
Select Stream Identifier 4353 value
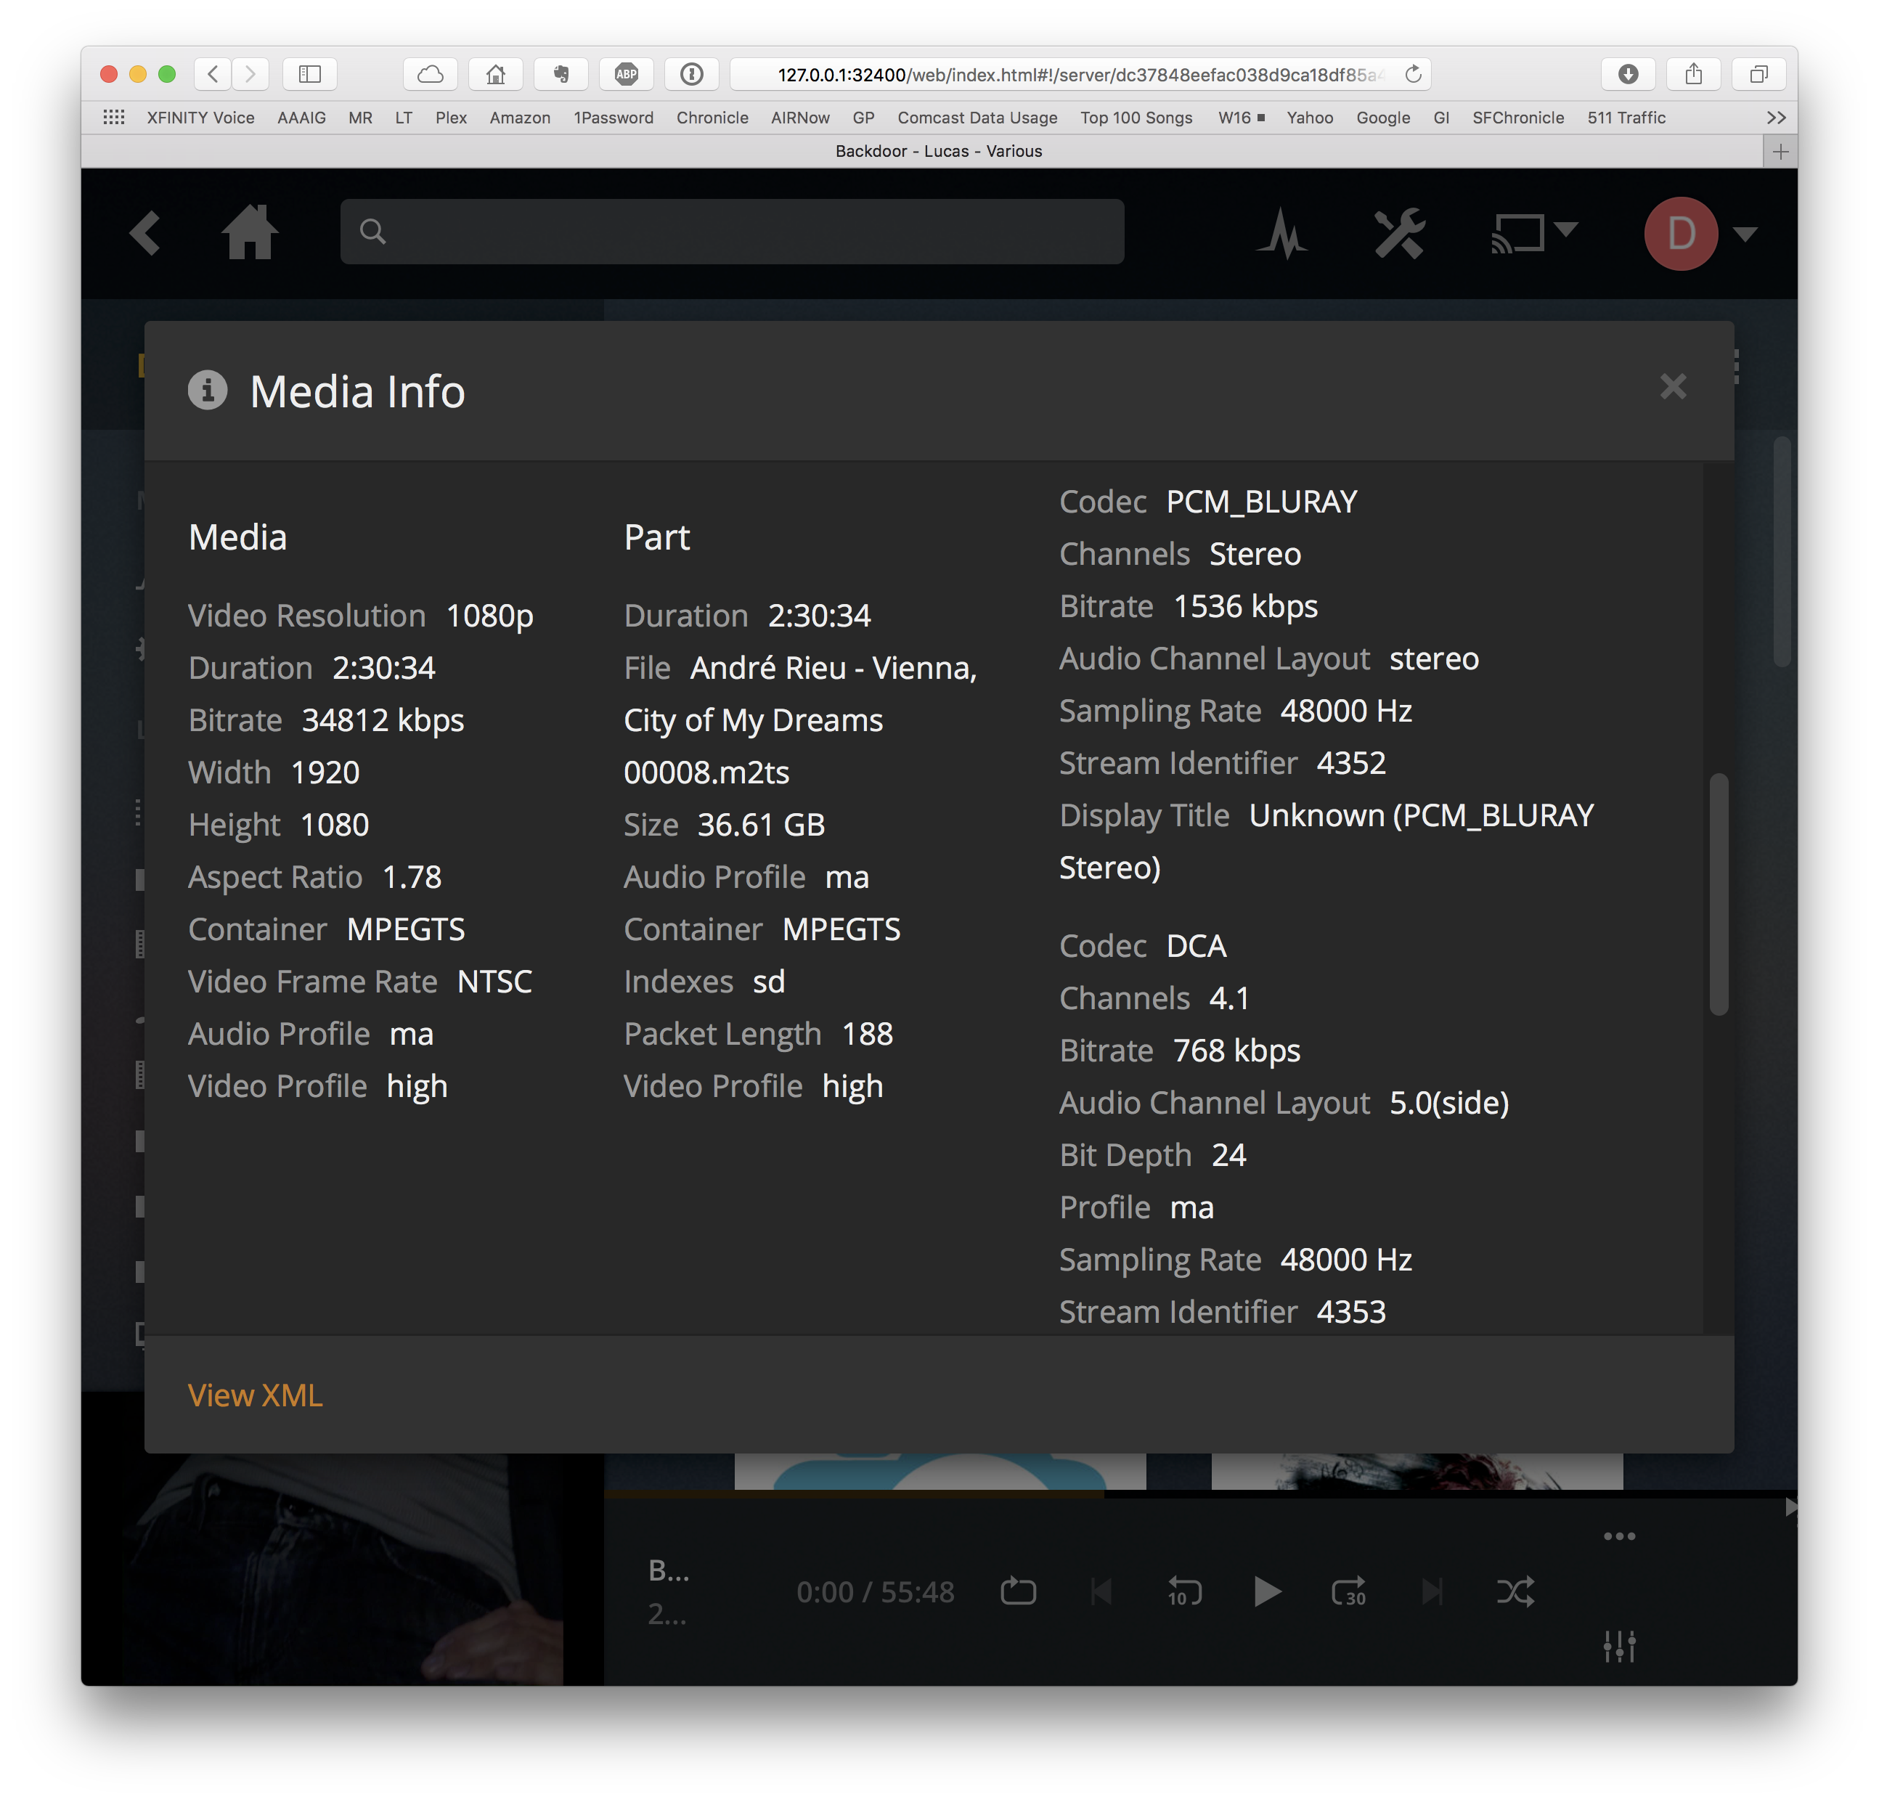(x=1350, y=1311)
